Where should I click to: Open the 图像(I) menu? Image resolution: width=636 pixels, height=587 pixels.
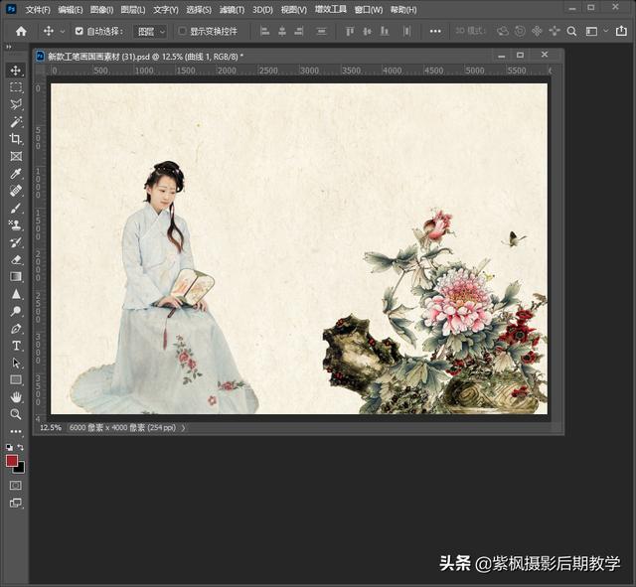point(101,10)
